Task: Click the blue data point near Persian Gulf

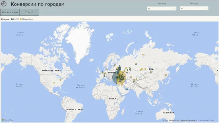Action: tap(127, 89)
